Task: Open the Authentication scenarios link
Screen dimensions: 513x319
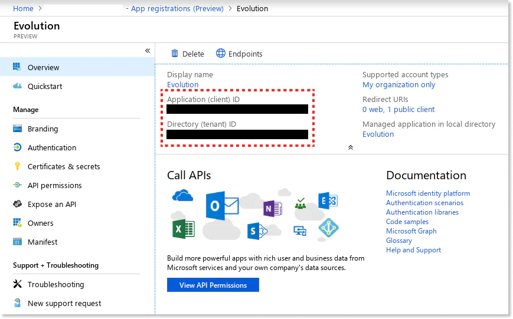Action: coord(424,203)
